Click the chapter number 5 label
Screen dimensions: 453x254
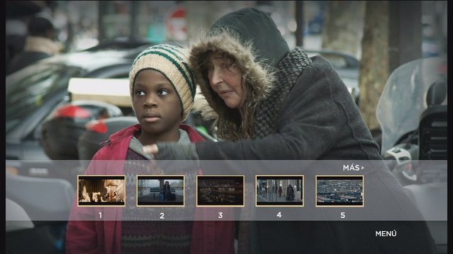[x=343, y=215]
